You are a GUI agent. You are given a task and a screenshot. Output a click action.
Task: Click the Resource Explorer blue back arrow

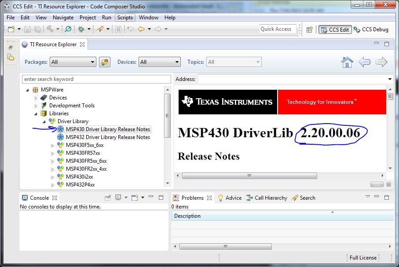364,62
